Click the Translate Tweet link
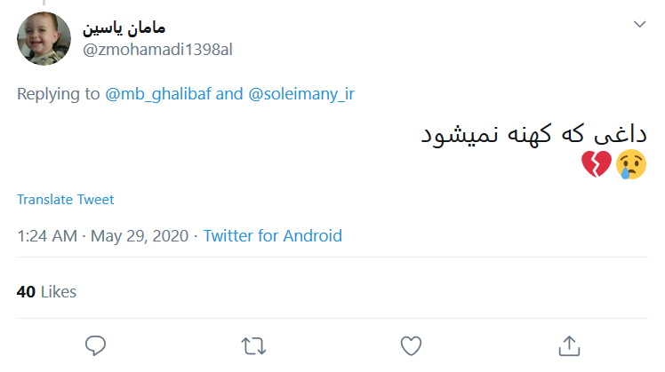This screenshot has height=372, width=665. tap(65, 200)
